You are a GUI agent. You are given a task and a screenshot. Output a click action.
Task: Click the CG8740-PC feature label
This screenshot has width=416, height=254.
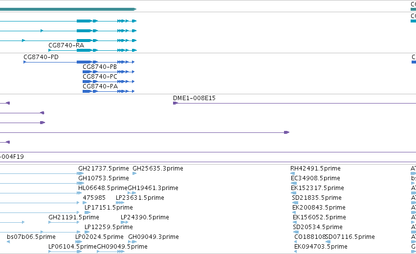100,77
